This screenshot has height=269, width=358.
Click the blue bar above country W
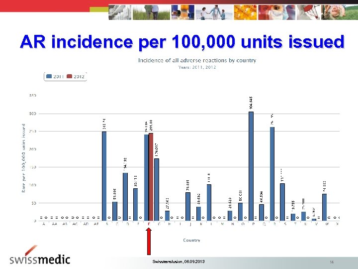pos(324,207)
